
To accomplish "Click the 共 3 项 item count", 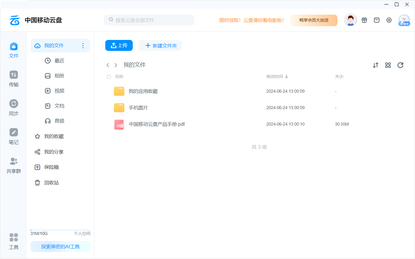I will pos(259,147).
